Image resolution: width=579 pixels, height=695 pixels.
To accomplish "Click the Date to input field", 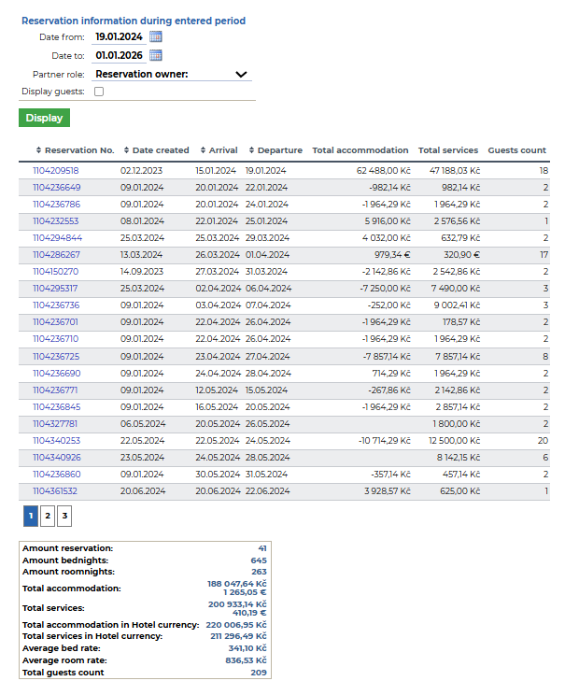I will 119,55.
